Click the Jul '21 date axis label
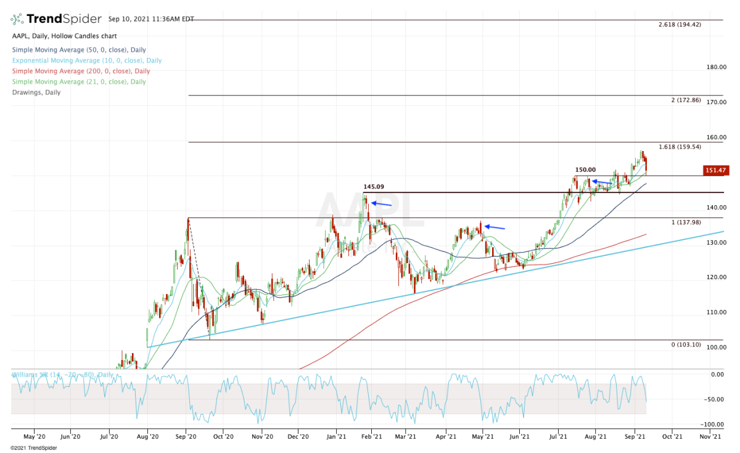740x453 pixels. (559, 436)
